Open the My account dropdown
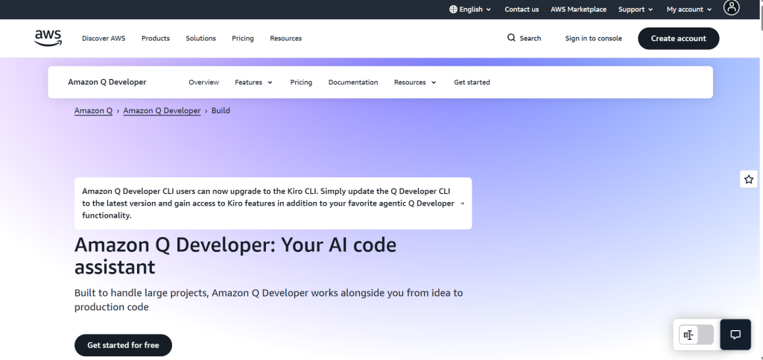763x360 pixels. 689,10
